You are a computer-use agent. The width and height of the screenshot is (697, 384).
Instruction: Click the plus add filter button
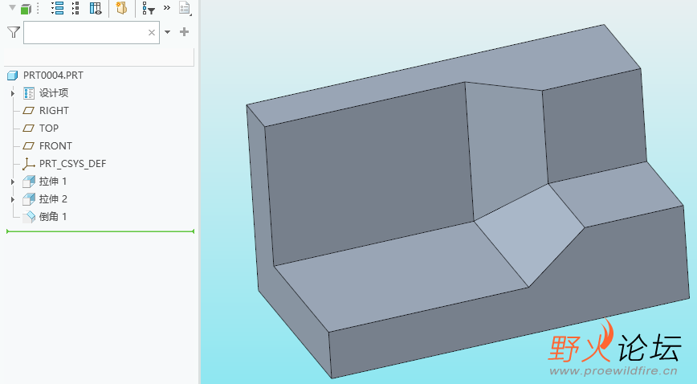tap(184, 31)
